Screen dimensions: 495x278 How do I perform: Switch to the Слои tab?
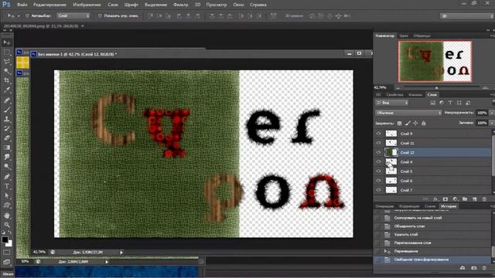click(432, 94)
